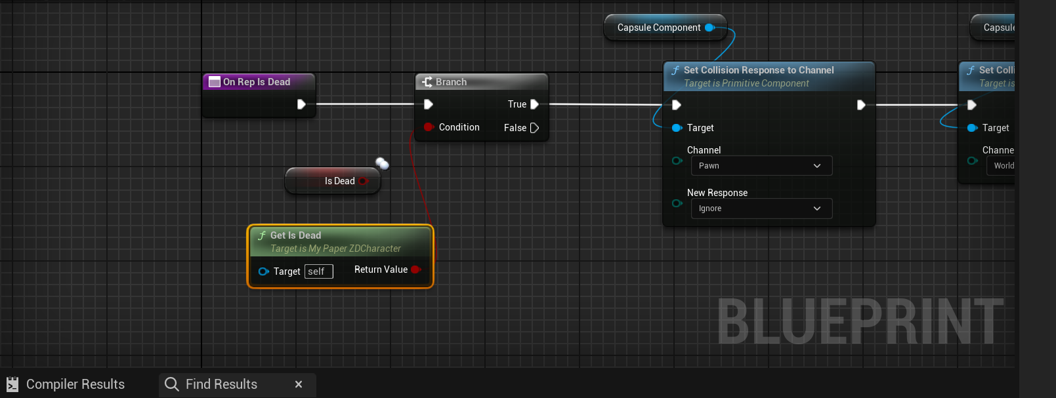Click the input exec pin of second Set Collision node
This screenshot has width=1056, height=398.
click(972, 105)
